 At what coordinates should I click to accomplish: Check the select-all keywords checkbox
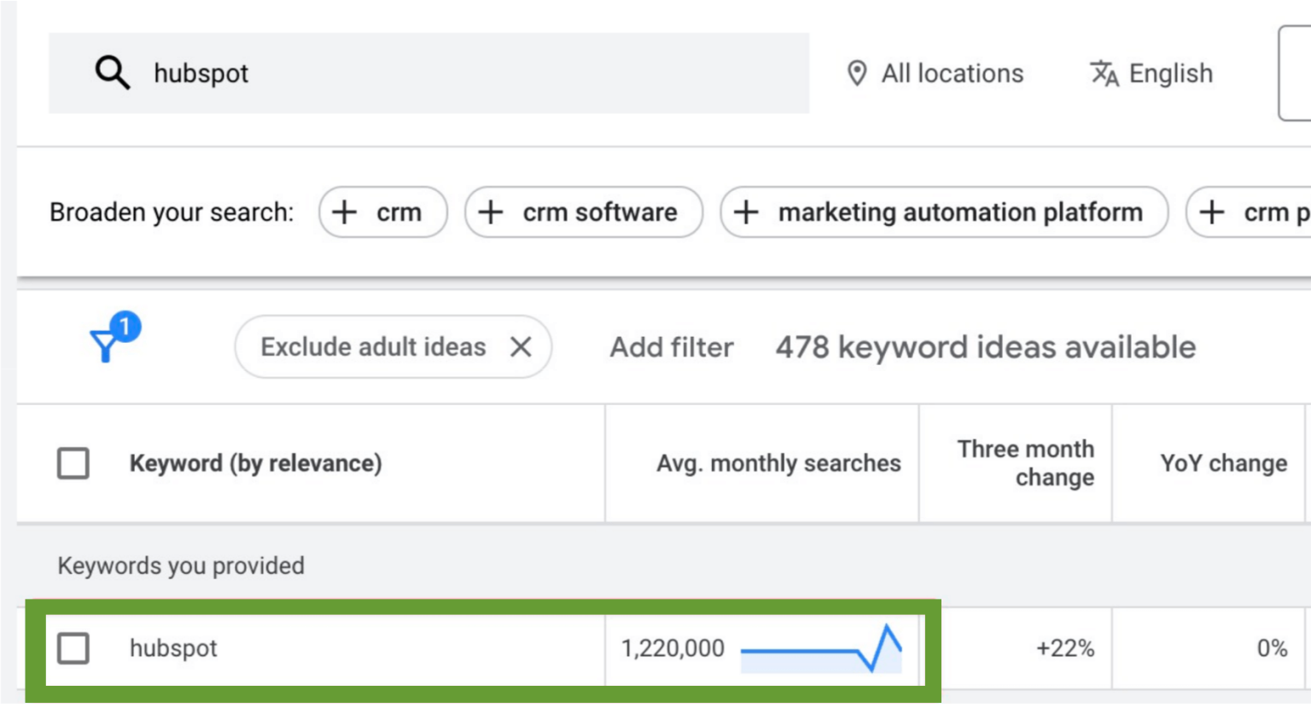click(73, 463)
